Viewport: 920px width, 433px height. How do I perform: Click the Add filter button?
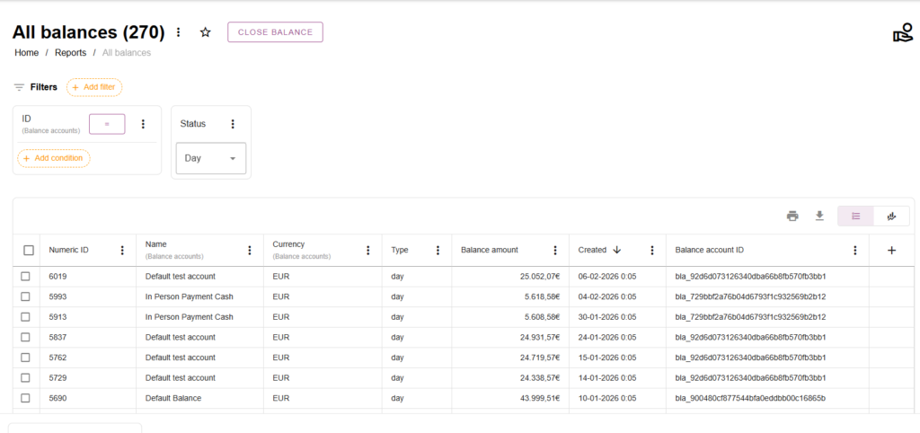[94, 87]
